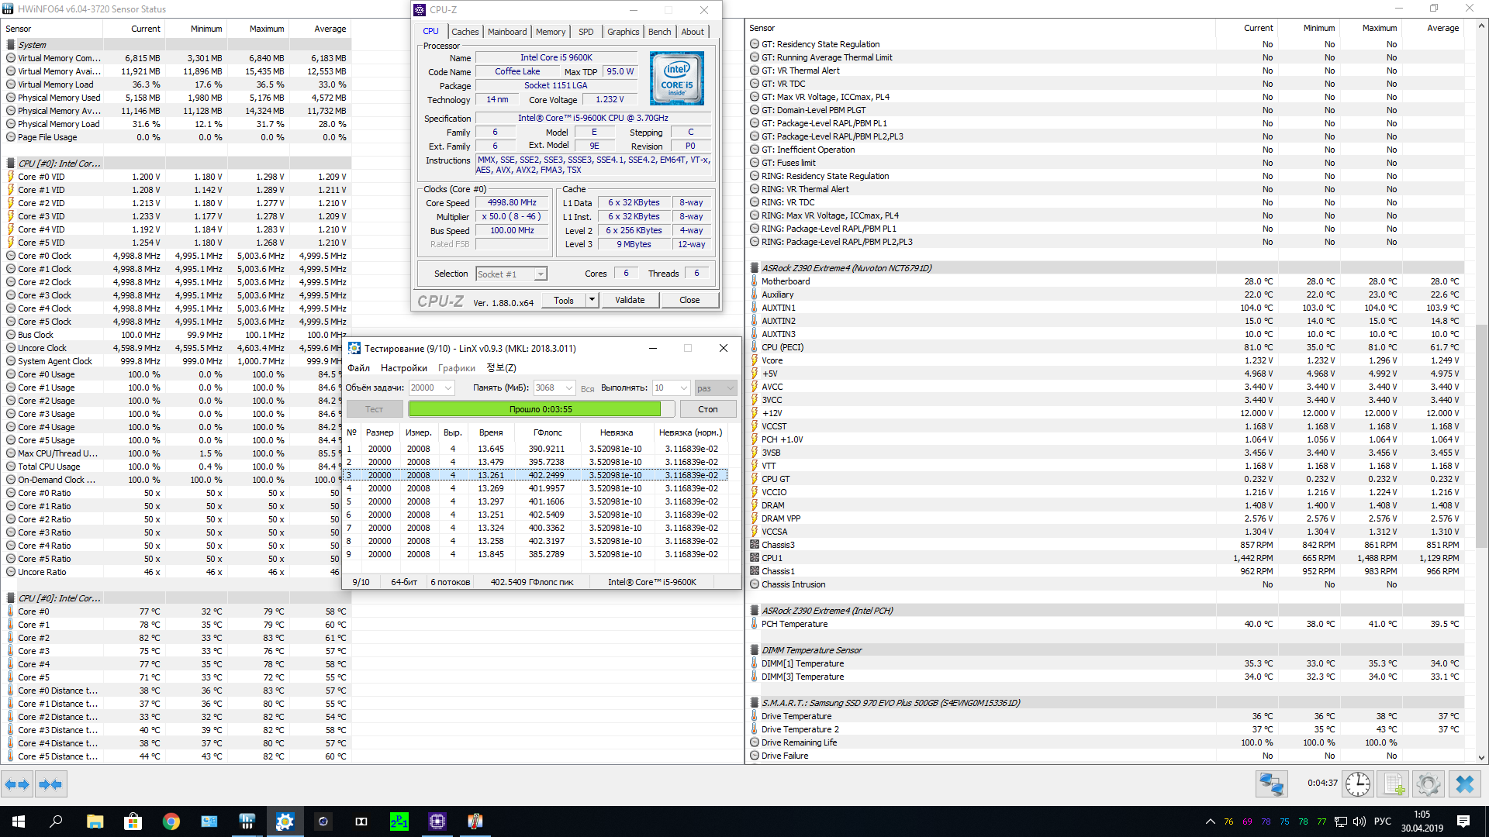The image size is (1489, 837).
Task: Click the Validate button in CPU-Z
Action: pyautogui.click(x=629, y=300)
